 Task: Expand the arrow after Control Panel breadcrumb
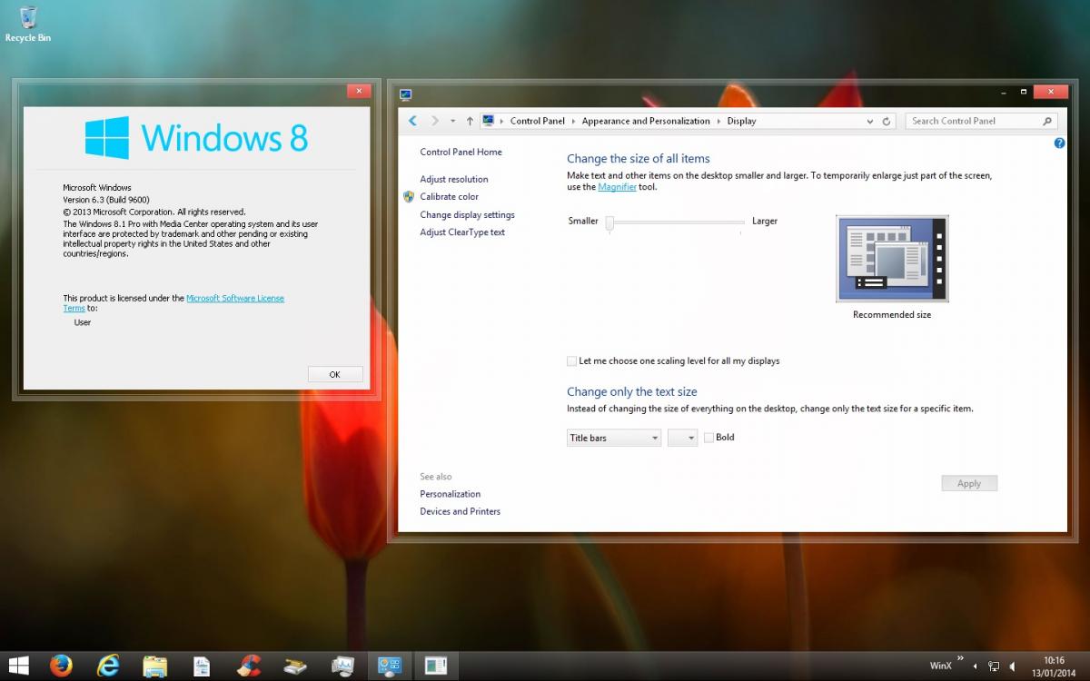[573, 121]
